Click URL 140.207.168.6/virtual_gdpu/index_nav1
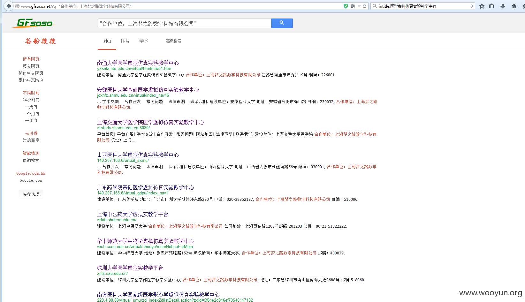 point(133,193)
